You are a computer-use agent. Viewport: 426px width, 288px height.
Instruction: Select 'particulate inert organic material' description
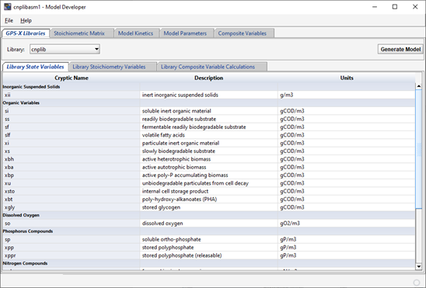208,143
